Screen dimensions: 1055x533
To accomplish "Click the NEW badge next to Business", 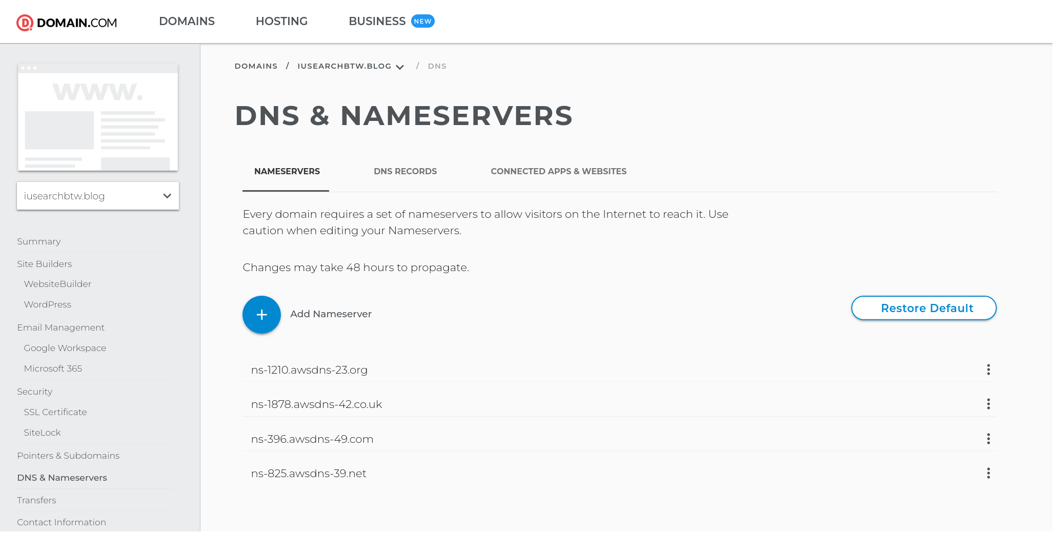I will [422, 21].
